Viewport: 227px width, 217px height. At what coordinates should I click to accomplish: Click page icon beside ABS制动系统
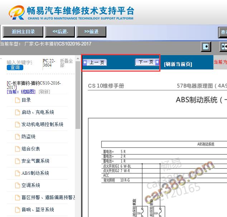click(18, 173)
